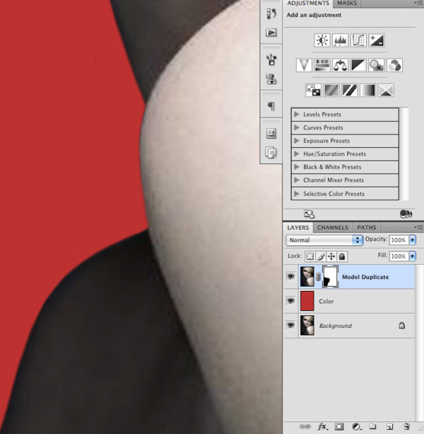Select the Color Balance adjustment icon

[x=341, y=65]
